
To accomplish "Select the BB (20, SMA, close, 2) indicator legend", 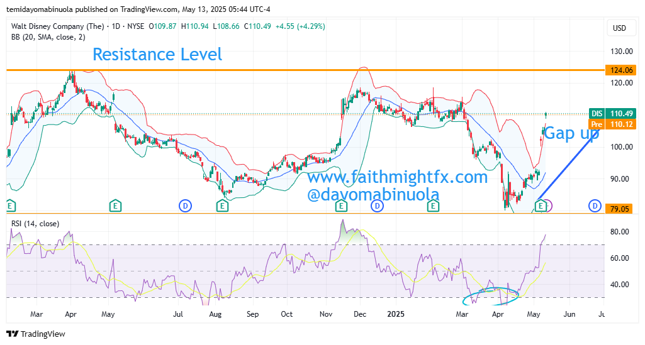I will point(48,37).
